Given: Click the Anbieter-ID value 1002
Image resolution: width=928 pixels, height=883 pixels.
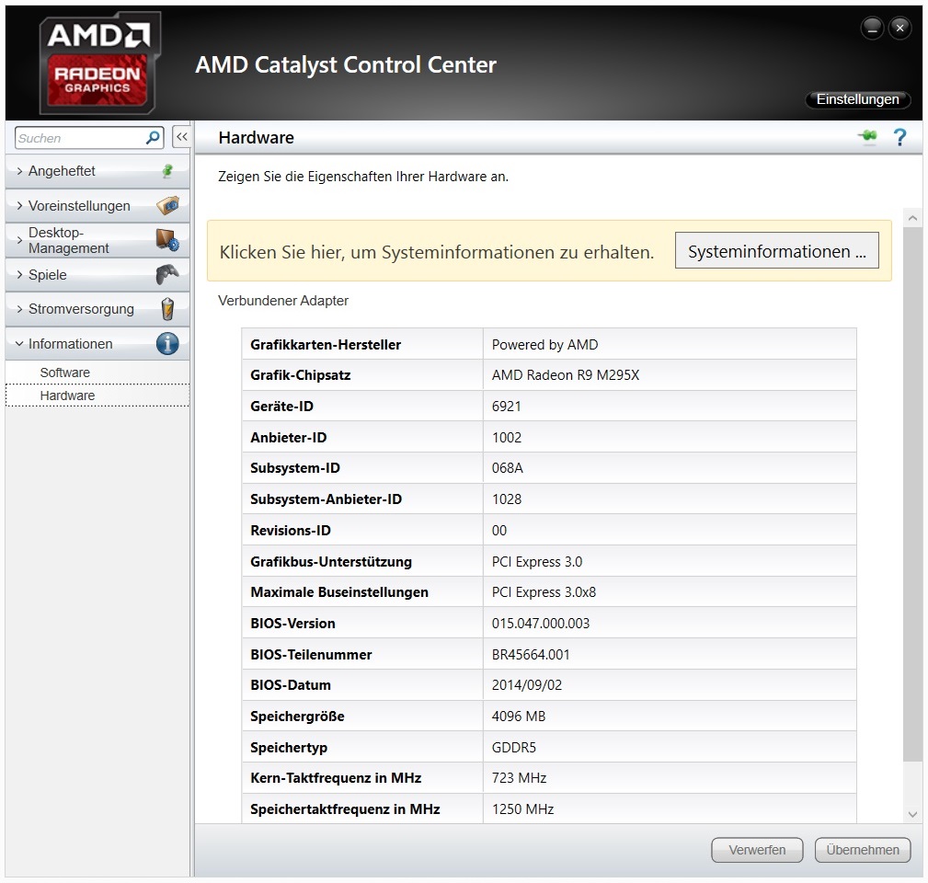Looking at the screenshot, I should [x=506, y=437].
